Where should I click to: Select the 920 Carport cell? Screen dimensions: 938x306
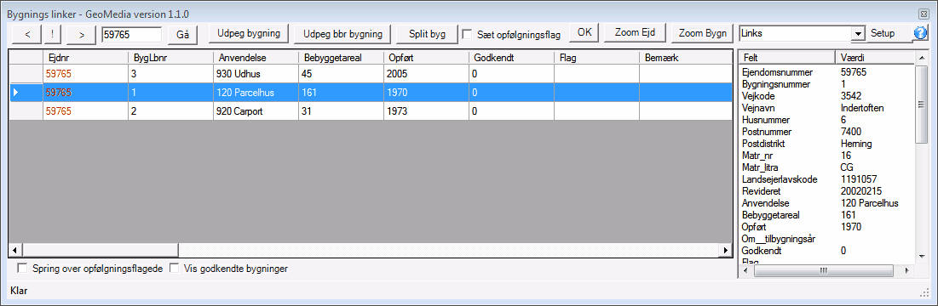pyautogui.click(x=256, y=111)
